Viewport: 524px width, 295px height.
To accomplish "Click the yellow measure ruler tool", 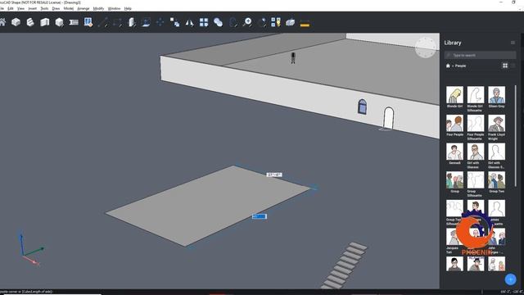I will 305,24.
